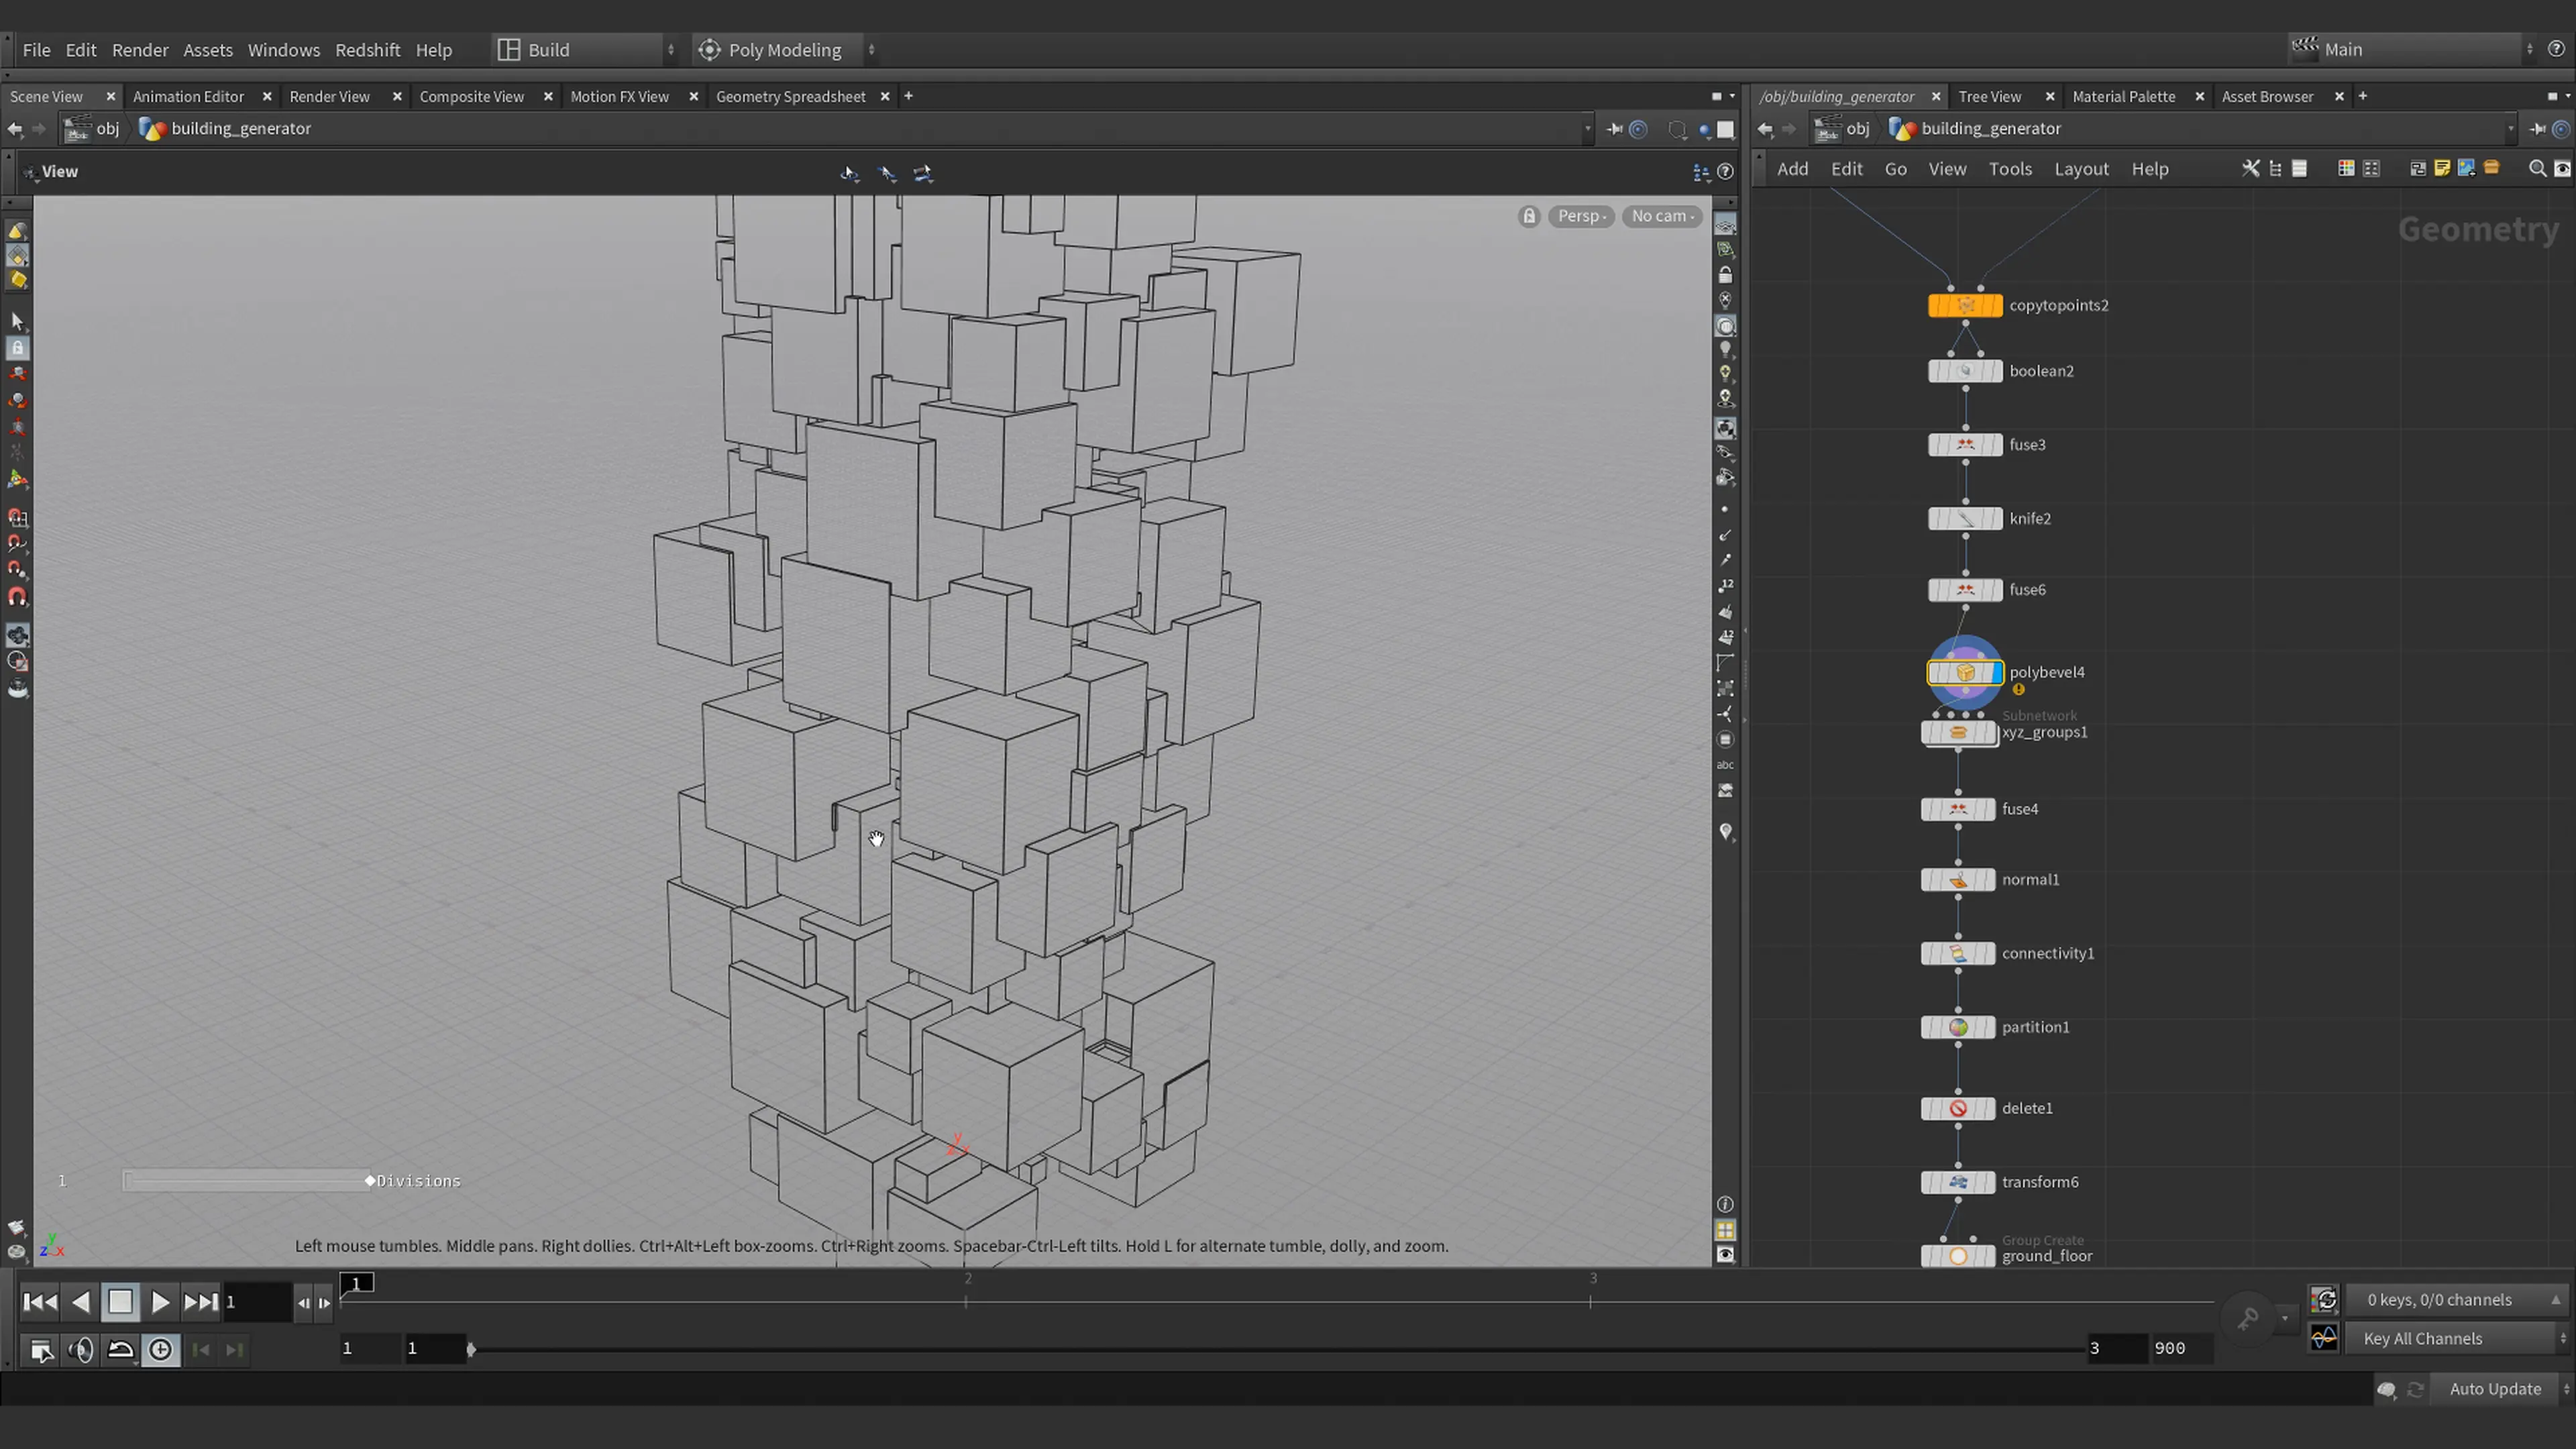Viewport: 2576px width, 1449px height.
Task: Jump to the first frame
Action: coord(40,1302)
